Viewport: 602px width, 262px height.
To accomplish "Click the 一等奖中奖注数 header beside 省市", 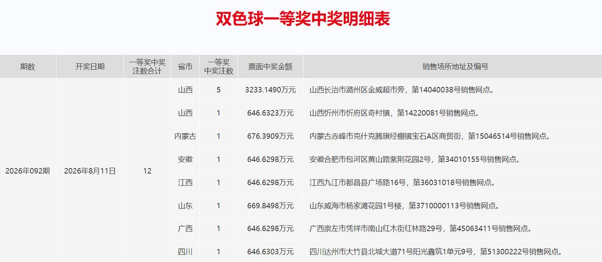I will click(x=219, y=66).
